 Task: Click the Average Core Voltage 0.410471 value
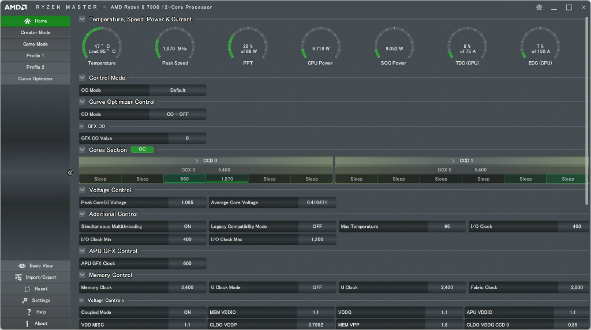click(317, 202)
